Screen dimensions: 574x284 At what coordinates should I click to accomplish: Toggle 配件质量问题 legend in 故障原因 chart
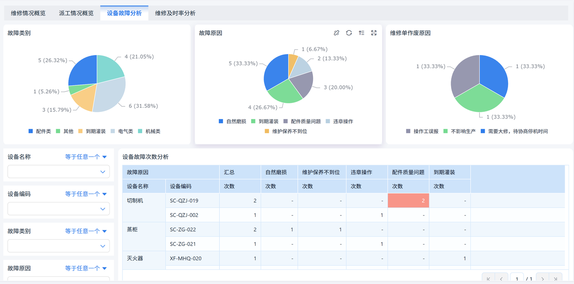point(302,121)
